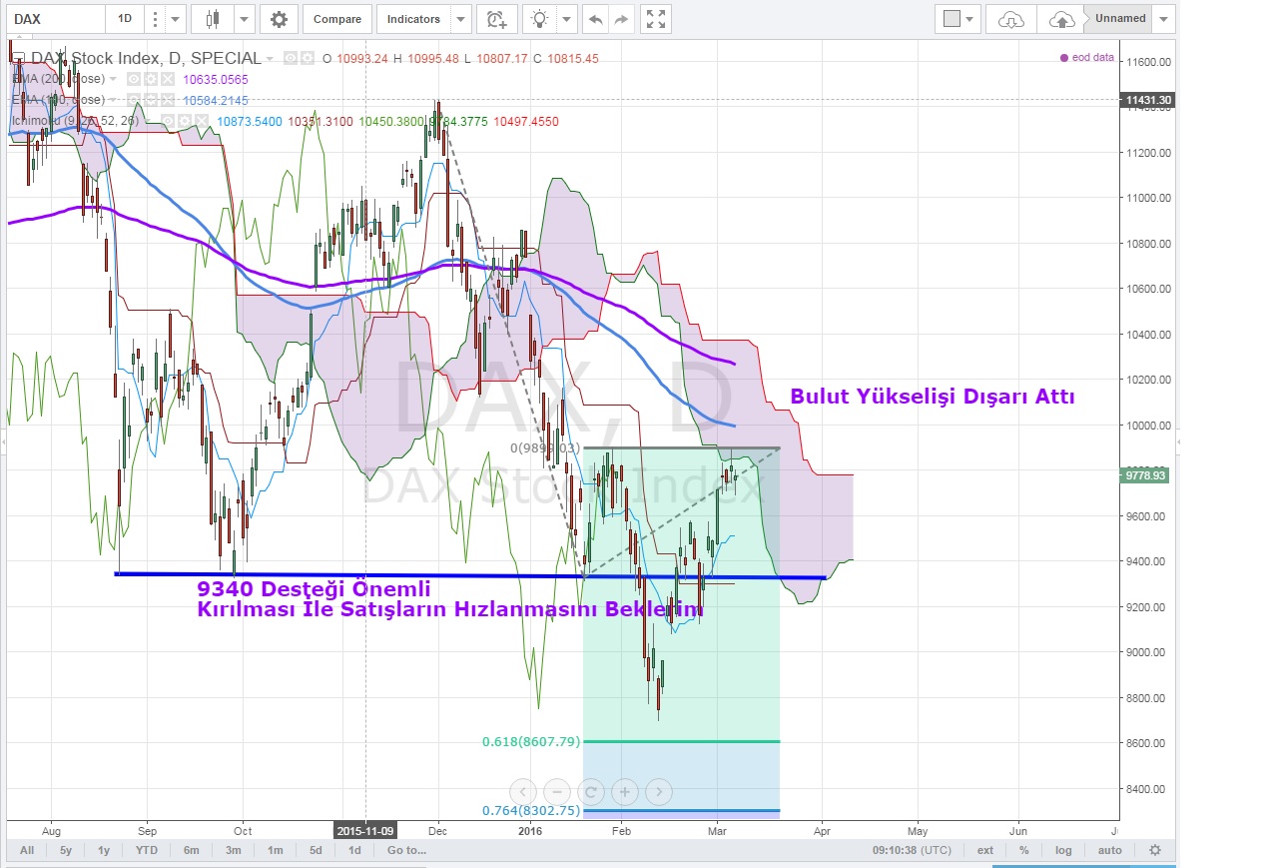
Task: Open the Unnamed layout dropdown arrow
Action: pos(1164,19)
